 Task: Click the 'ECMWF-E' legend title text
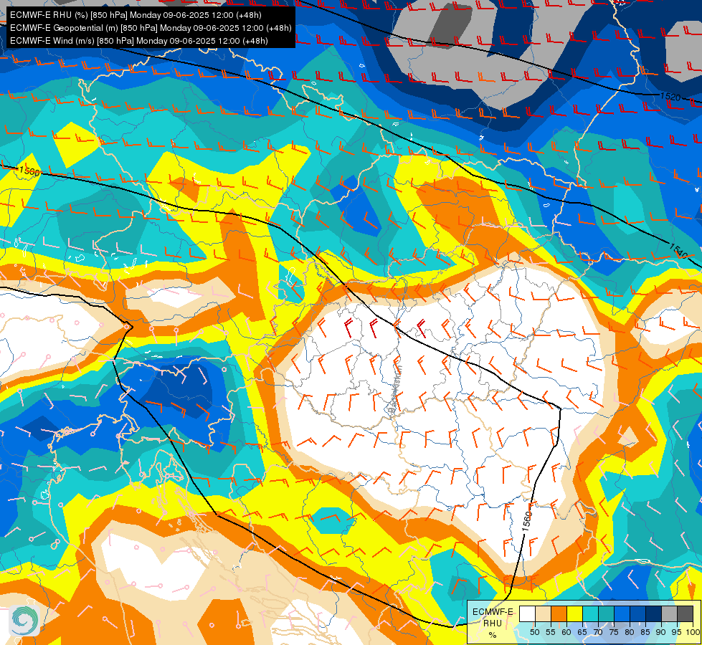(x=493, y=612)
